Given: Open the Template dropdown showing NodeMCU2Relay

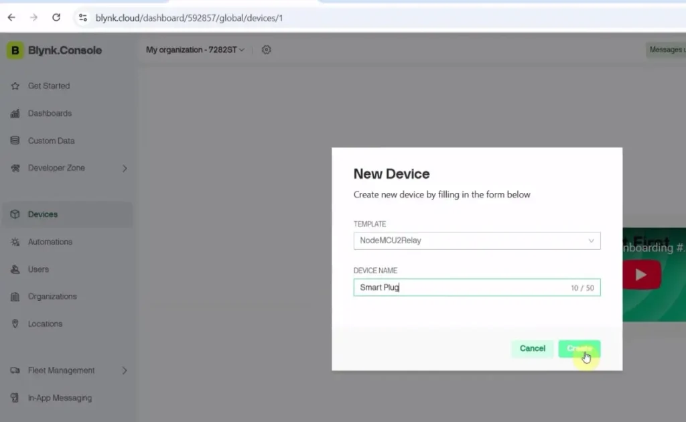Looking at the screenshot, I should click(x=476, y=240).
